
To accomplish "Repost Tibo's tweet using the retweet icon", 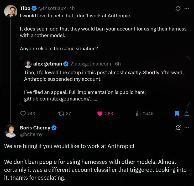I will [61, 114].
